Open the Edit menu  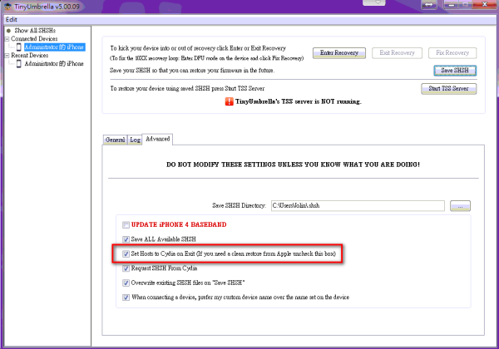tap(12, 19)
